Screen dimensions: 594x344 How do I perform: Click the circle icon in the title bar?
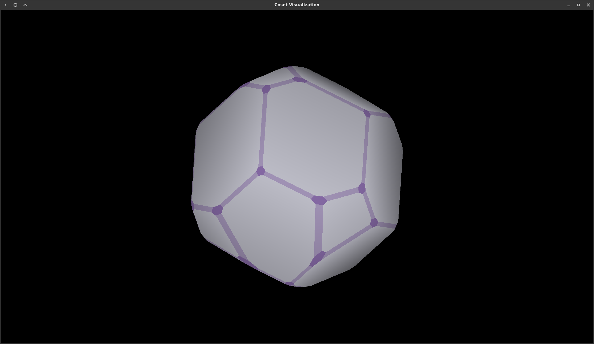pos(15,5)
